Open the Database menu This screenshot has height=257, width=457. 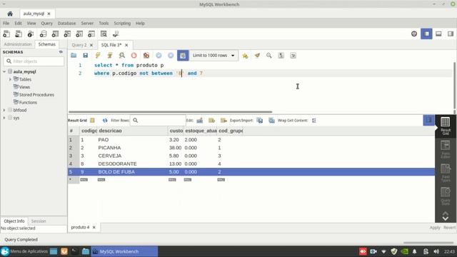coord(66,23)
